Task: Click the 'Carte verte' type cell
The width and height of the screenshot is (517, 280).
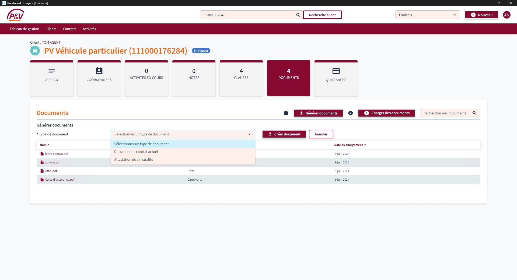Action: pyautogui.click(x=195, y=180)
